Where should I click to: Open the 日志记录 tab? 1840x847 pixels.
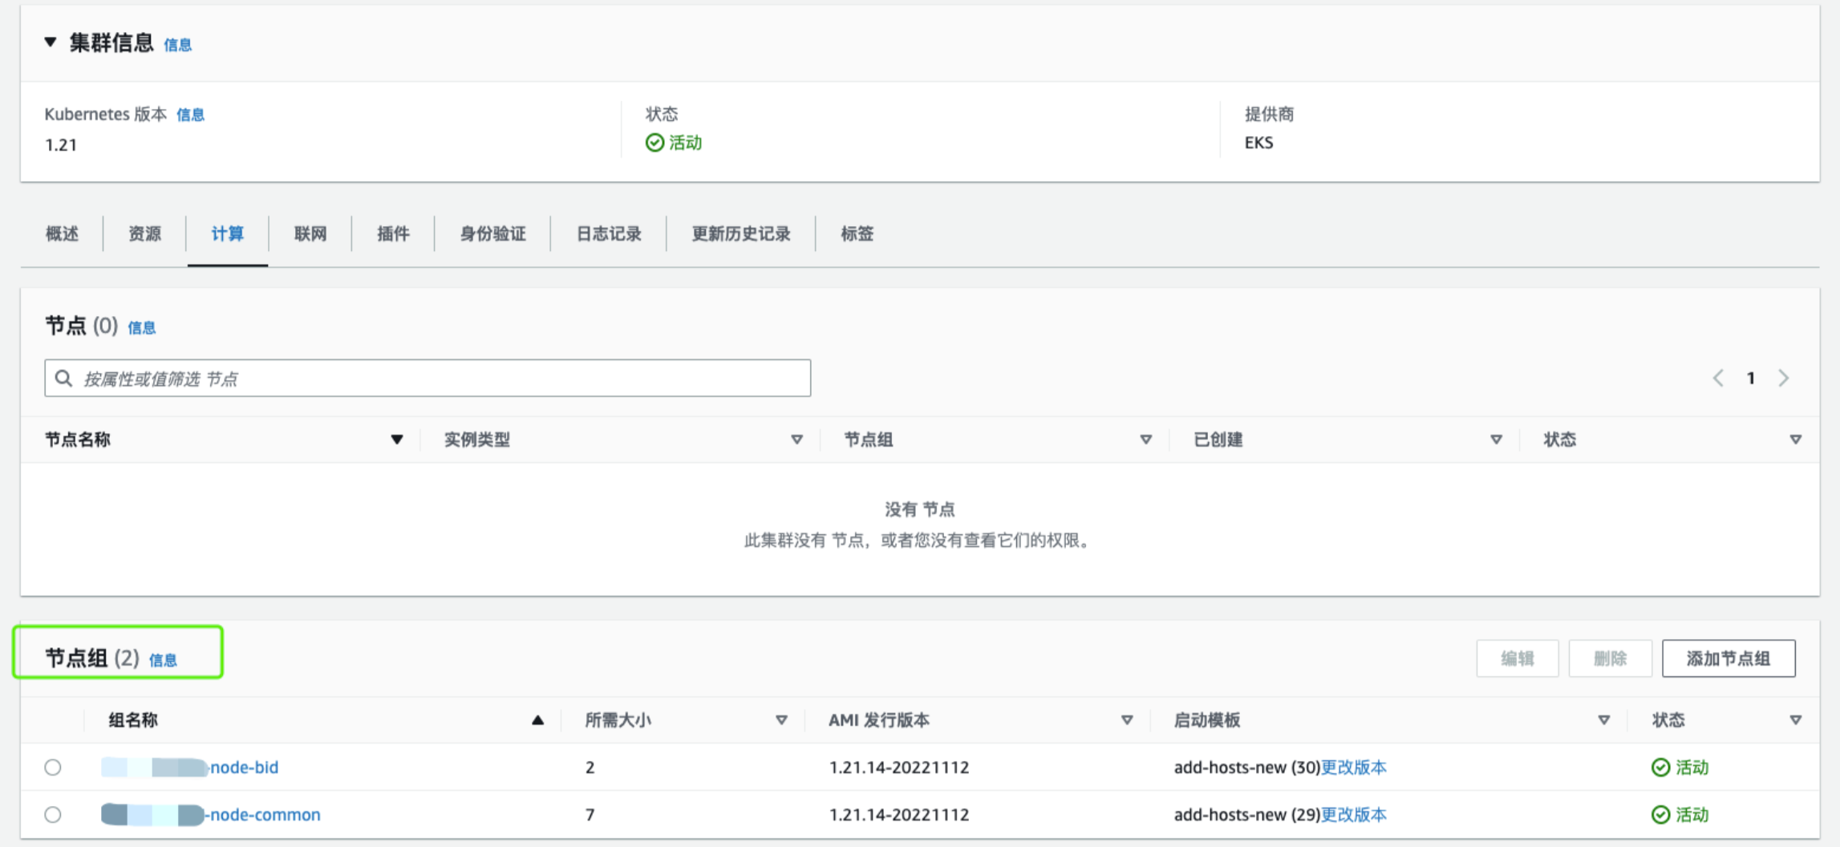(x=608, y=233)
